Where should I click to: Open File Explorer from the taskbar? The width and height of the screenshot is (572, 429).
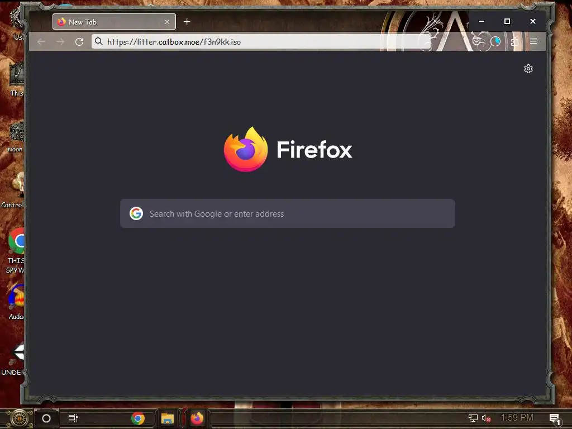[x=168, y=418]
